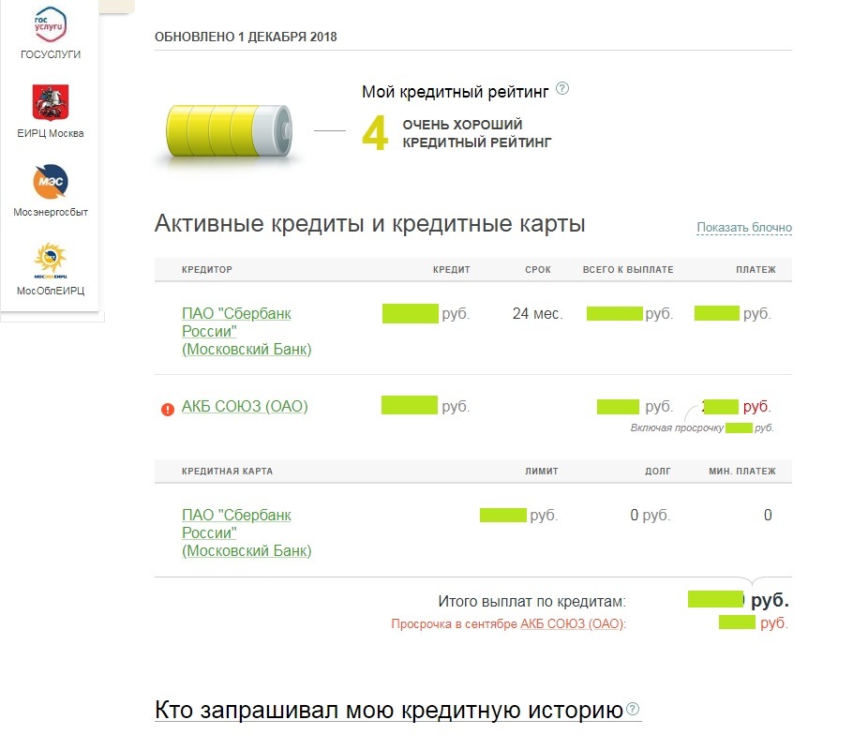
Task: Switch view with Показать блочно
Action: coord(744,228)
